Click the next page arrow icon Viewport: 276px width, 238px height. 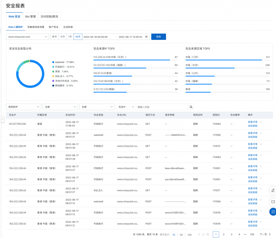(270, 234)
